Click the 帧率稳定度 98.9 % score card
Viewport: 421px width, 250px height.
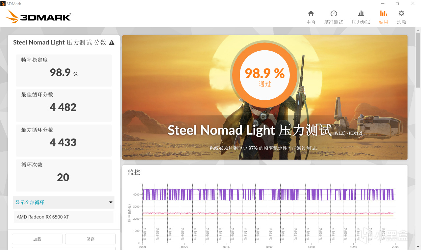click(x=64, y=70)
